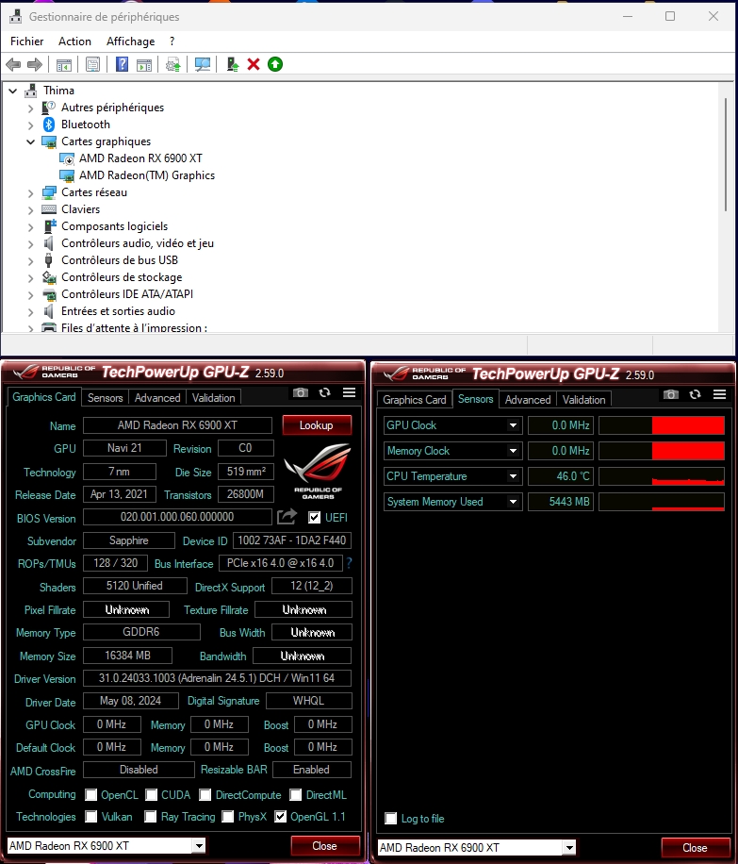Viewport: 738px width, 864px height.
Task: Collapse the Cartes graphiques tree node
Action: [x=30, y=141]
